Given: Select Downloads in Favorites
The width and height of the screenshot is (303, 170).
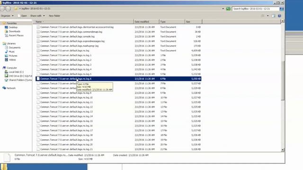Looking at the screenshot, I should click(x=15, y=31).
